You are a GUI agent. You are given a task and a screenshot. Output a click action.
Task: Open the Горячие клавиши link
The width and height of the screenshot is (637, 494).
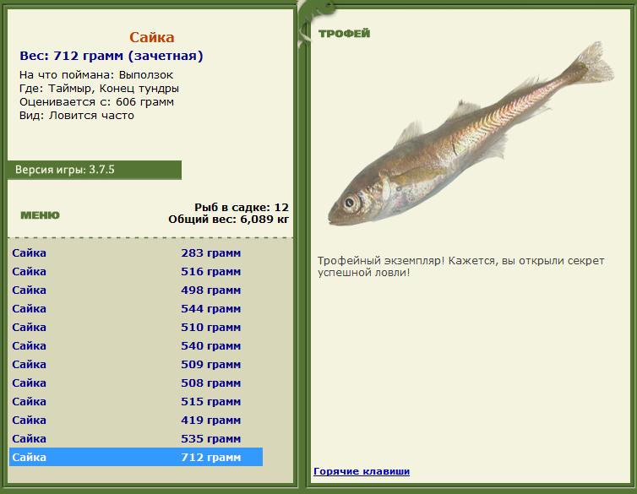coord(361,471)
